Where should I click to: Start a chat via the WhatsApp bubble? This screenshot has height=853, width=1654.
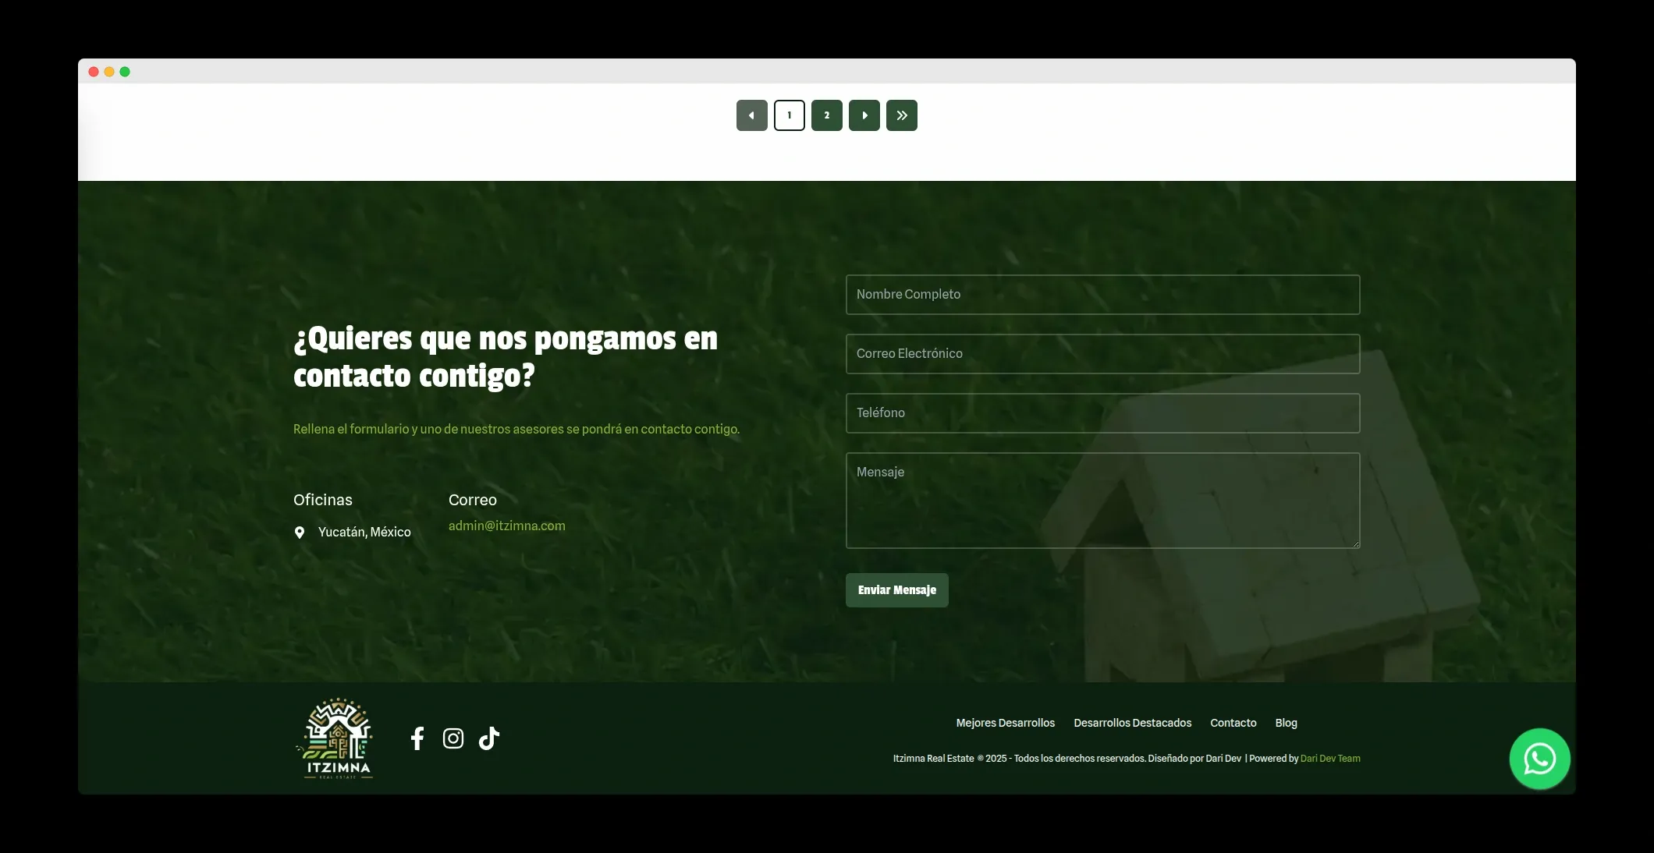click(x=1539, y=758)
